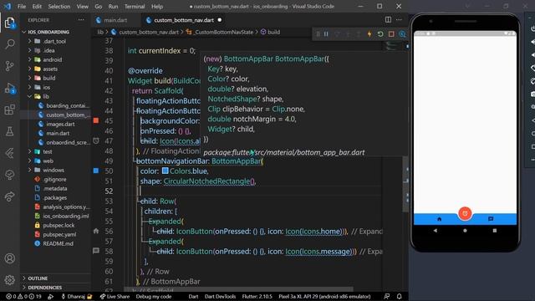Click the Flutter: 2.10.5 version indicator
The height and width of the screenshot is (301, 535).
pos(257,296)
